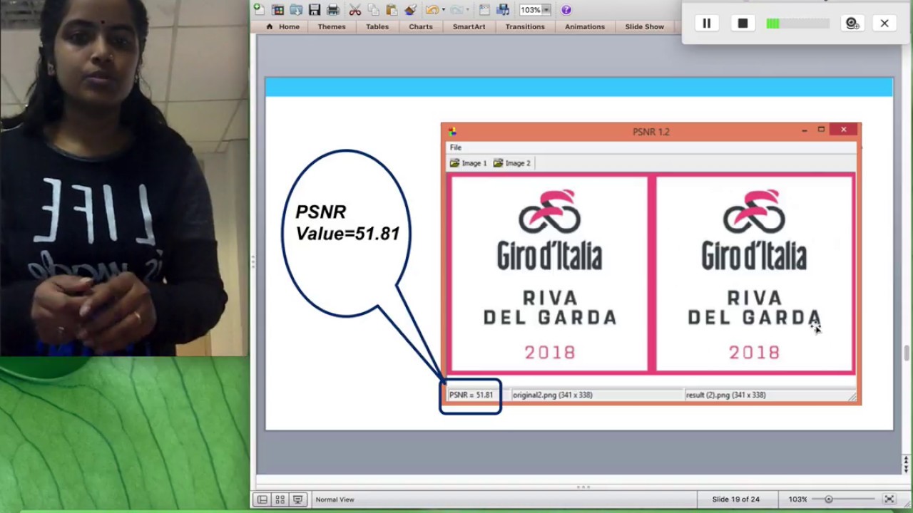Click the Print icon in toolbar
The image size is (913, 513).
coord(333,10)
